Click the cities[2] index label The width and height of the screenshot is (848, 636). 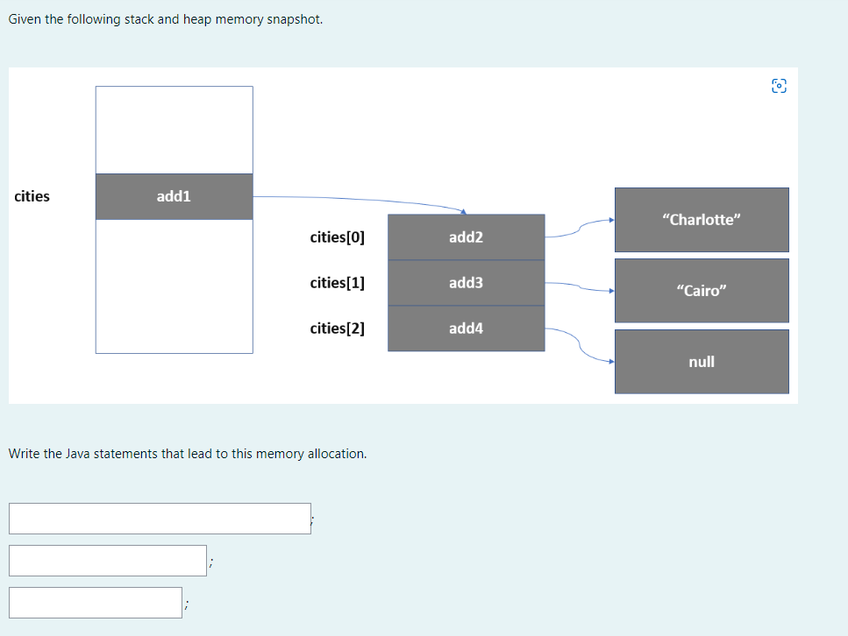click(338, 328)
